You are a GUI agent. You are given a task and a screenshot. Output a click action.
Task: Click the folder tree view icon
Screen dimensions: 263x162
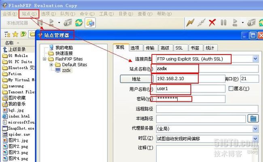pyautogui.click(x=7, y=34)
